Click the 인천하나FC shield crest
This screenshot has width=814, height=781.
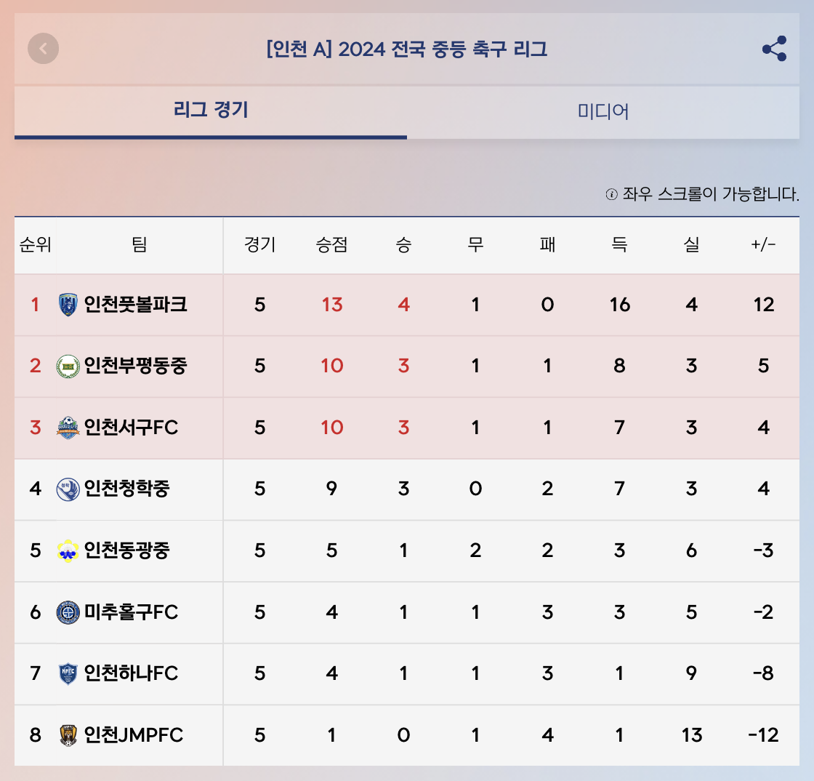click(x=68, y=673)
